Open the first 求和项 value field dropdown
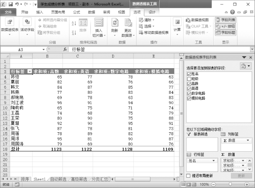255x188 pixels. (243, 161)
